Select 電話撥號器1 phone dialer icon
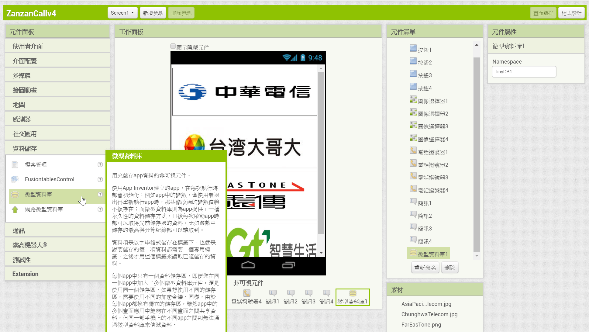 click(x=413, y=150)
